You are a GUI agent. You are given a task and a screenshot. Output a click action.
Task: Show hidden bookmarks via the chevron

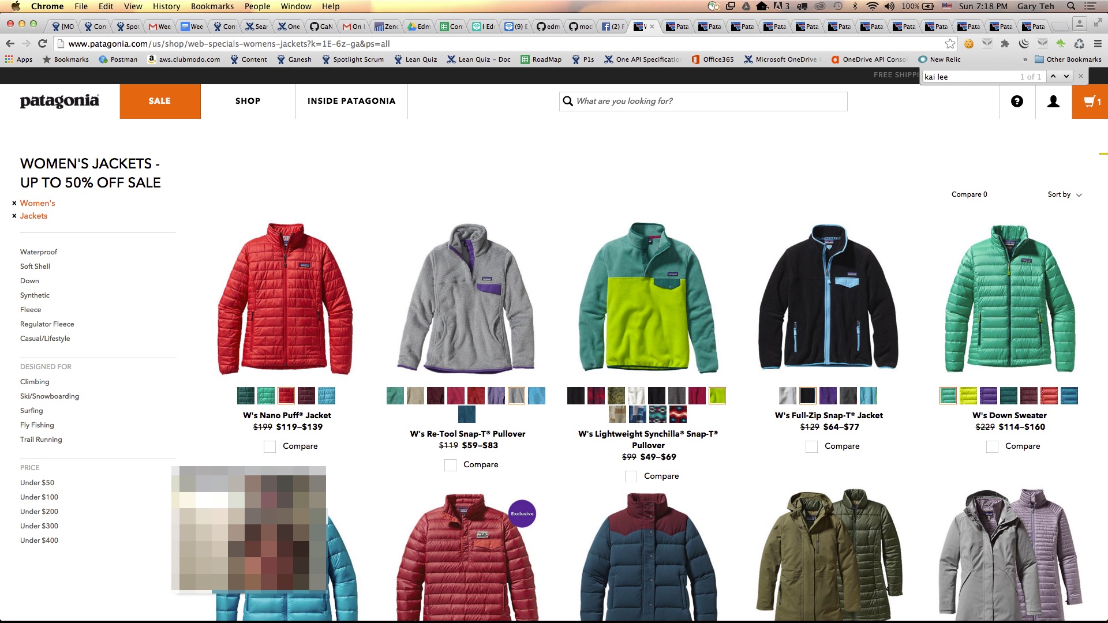tap(1025, 59)
